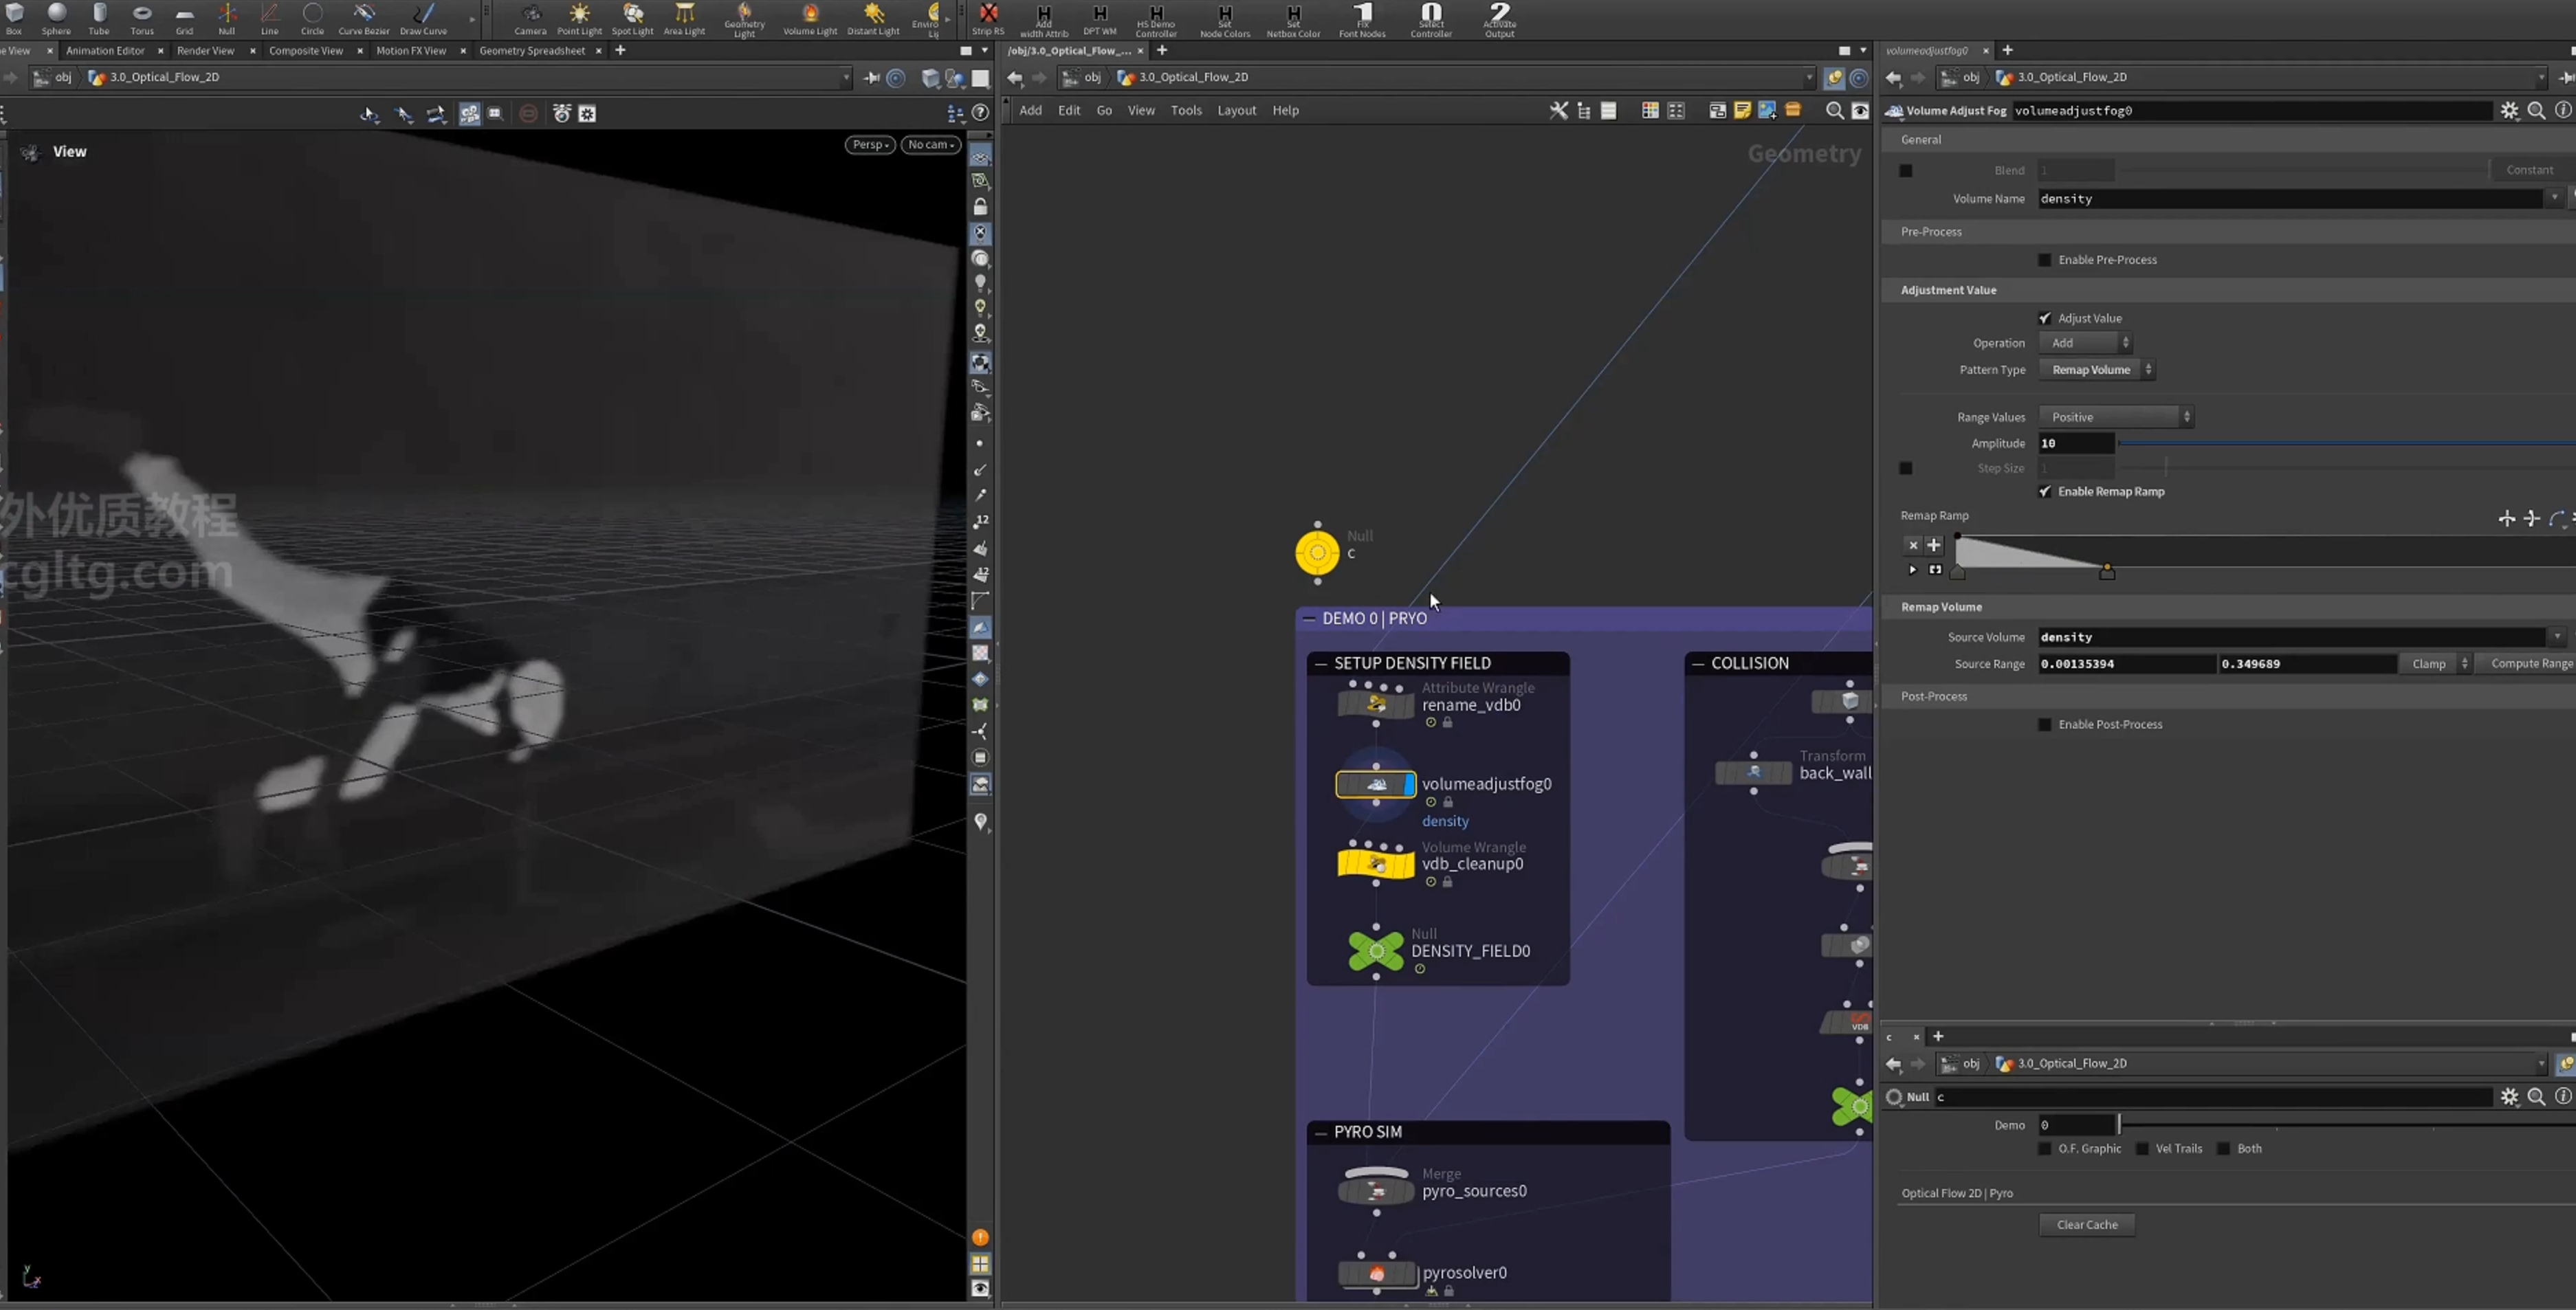The image size is (2576, 1310).
Task: Uncheck the Adjust Value checkbox
Action: tap(2044, 318)
